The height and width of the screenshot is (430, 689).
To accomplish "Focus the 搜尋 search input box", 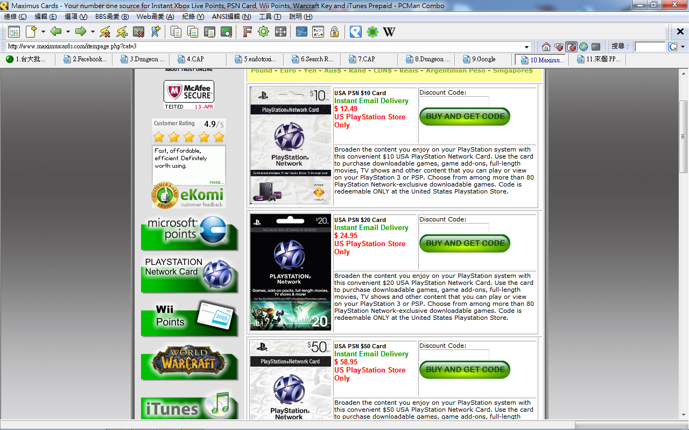I will coord(650,47).
